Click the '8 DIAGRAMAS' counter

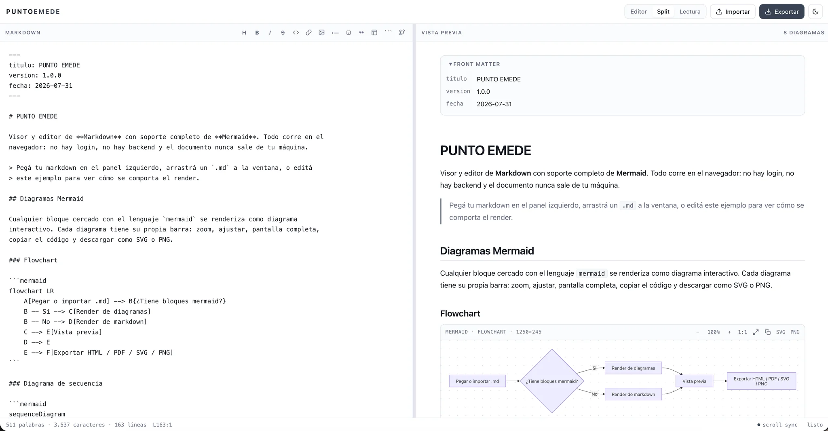click(x=804, y=33)
